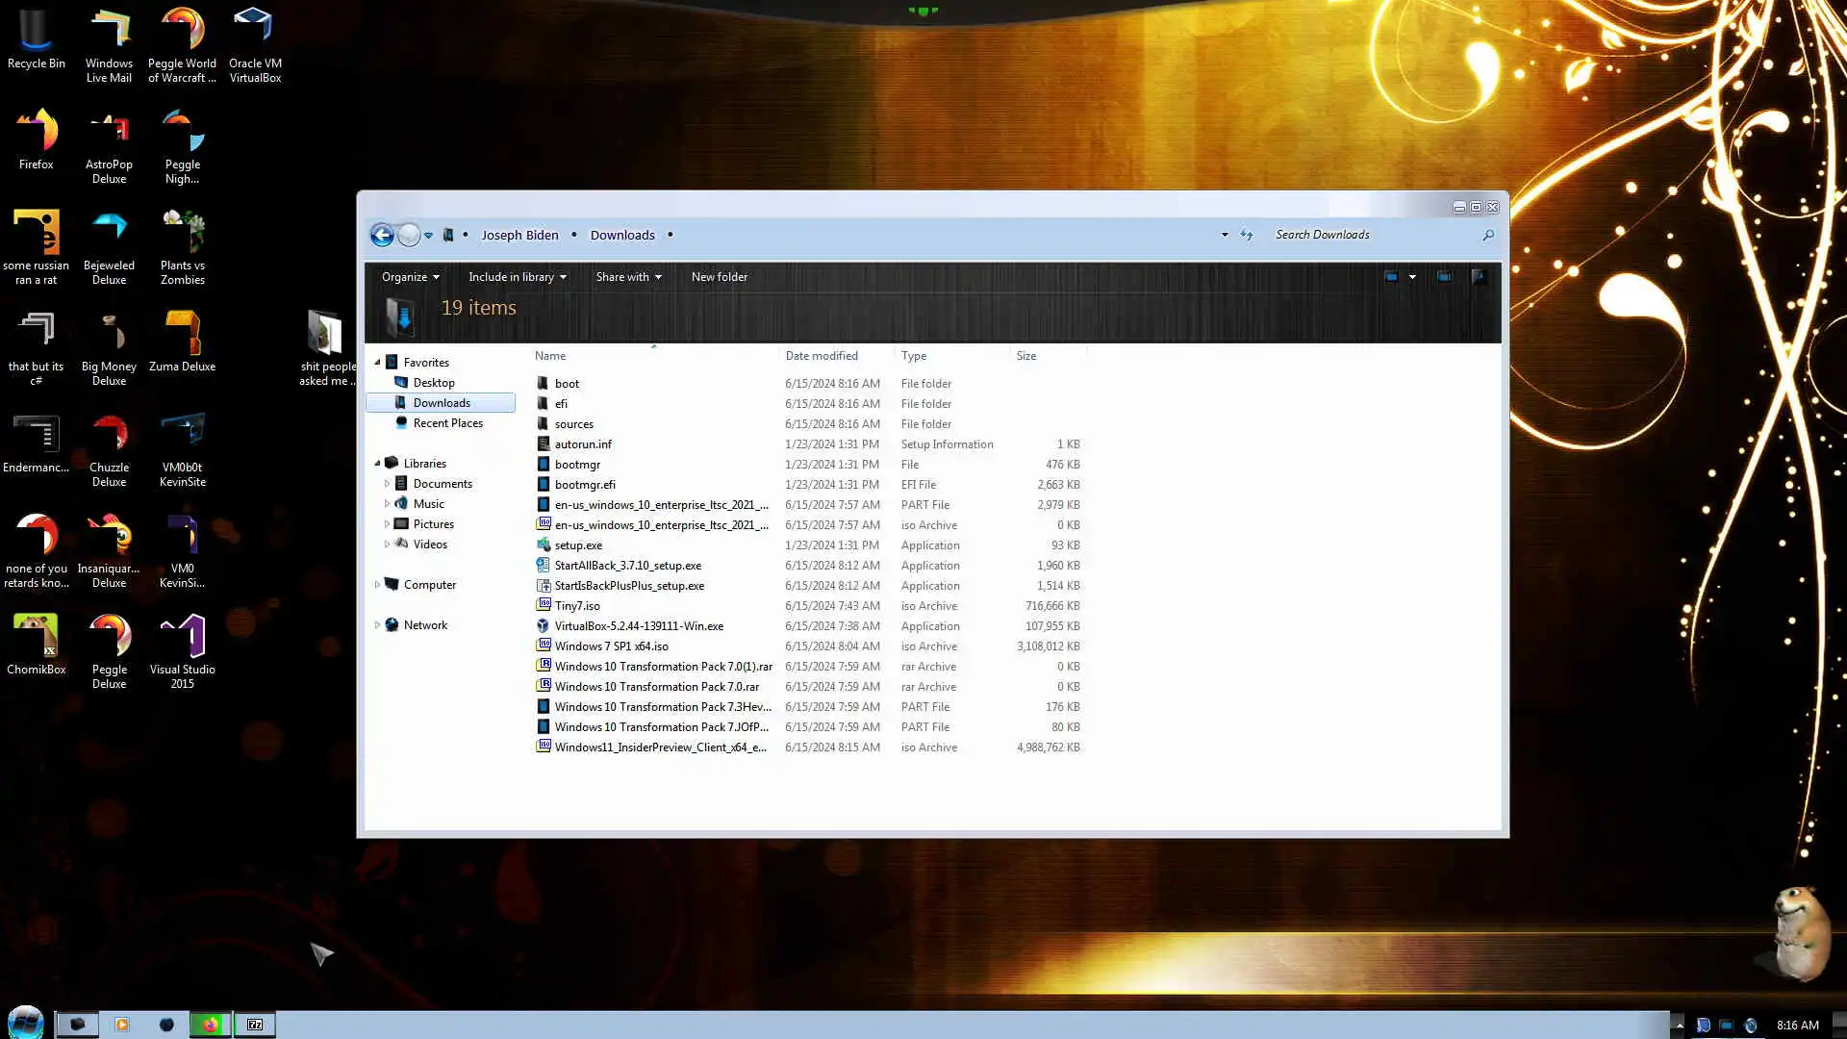Click the Start orb button

26,1022
